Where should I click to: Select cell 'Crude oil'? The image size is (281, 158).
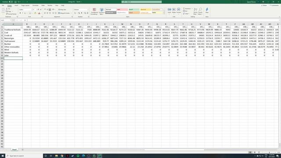[13, 36]
